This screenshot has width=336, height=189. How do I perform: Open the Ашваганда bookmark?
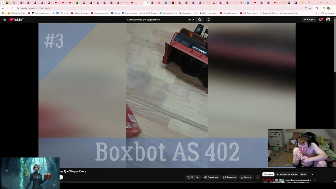tap(289, 13)
